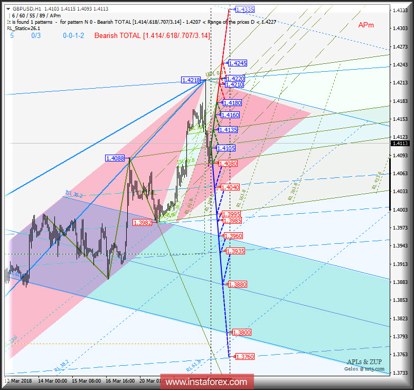Click the red 1.4080 level label
Image resolution: width=414 pixels, height=390 pixels.
[228, 164]
